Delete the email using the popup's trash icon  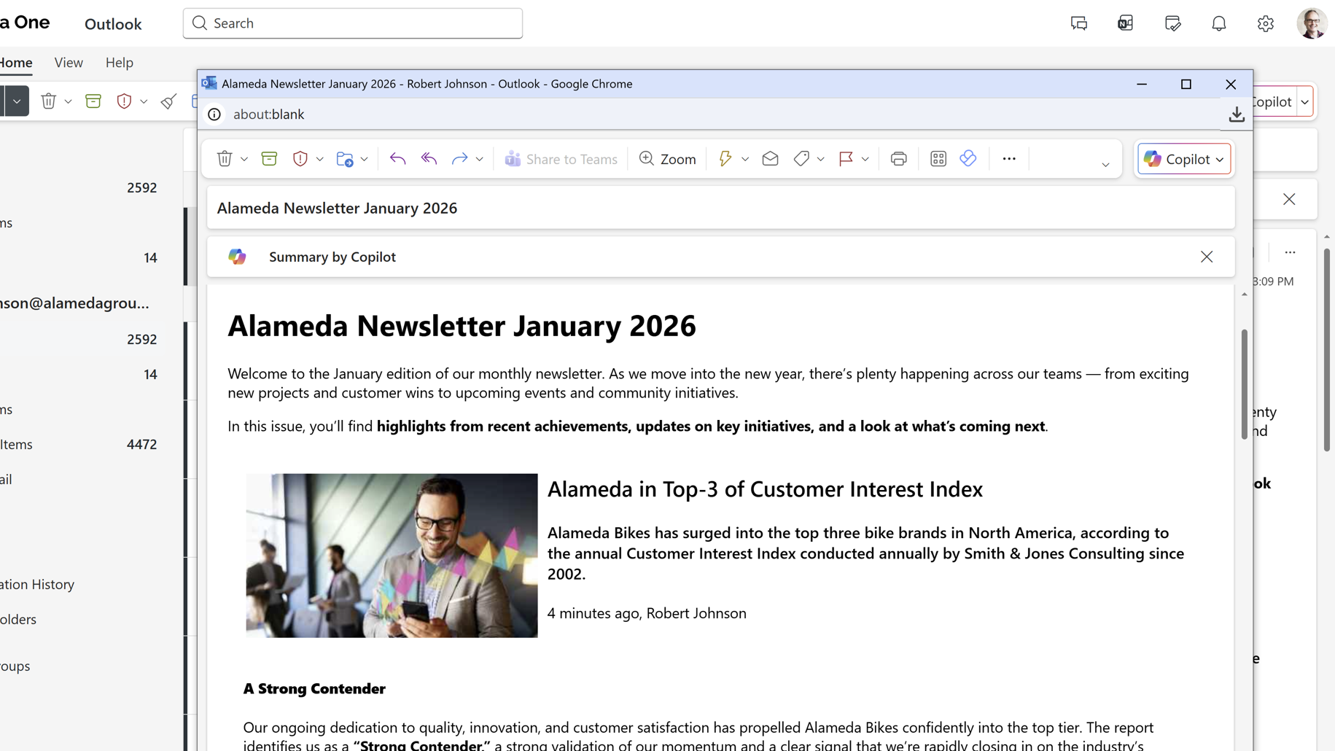click(x=225, y=158)
